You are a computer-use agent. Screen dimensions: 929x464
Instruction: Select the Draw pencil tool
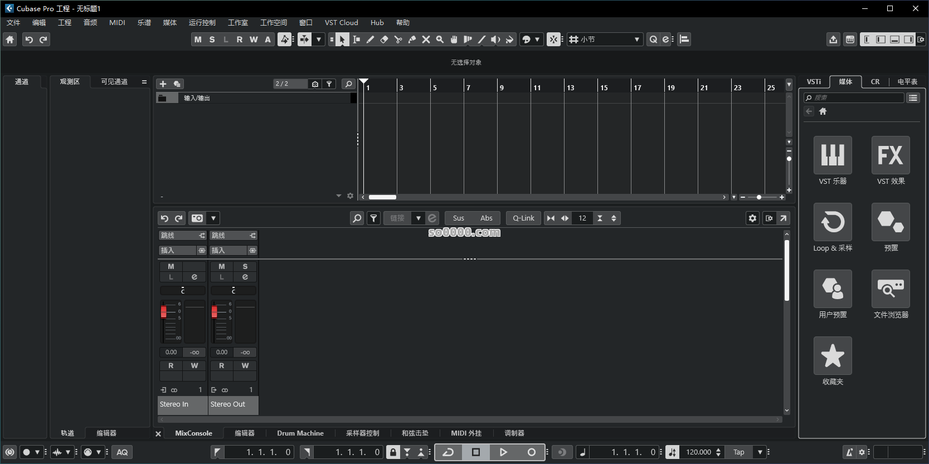(370, 40)
